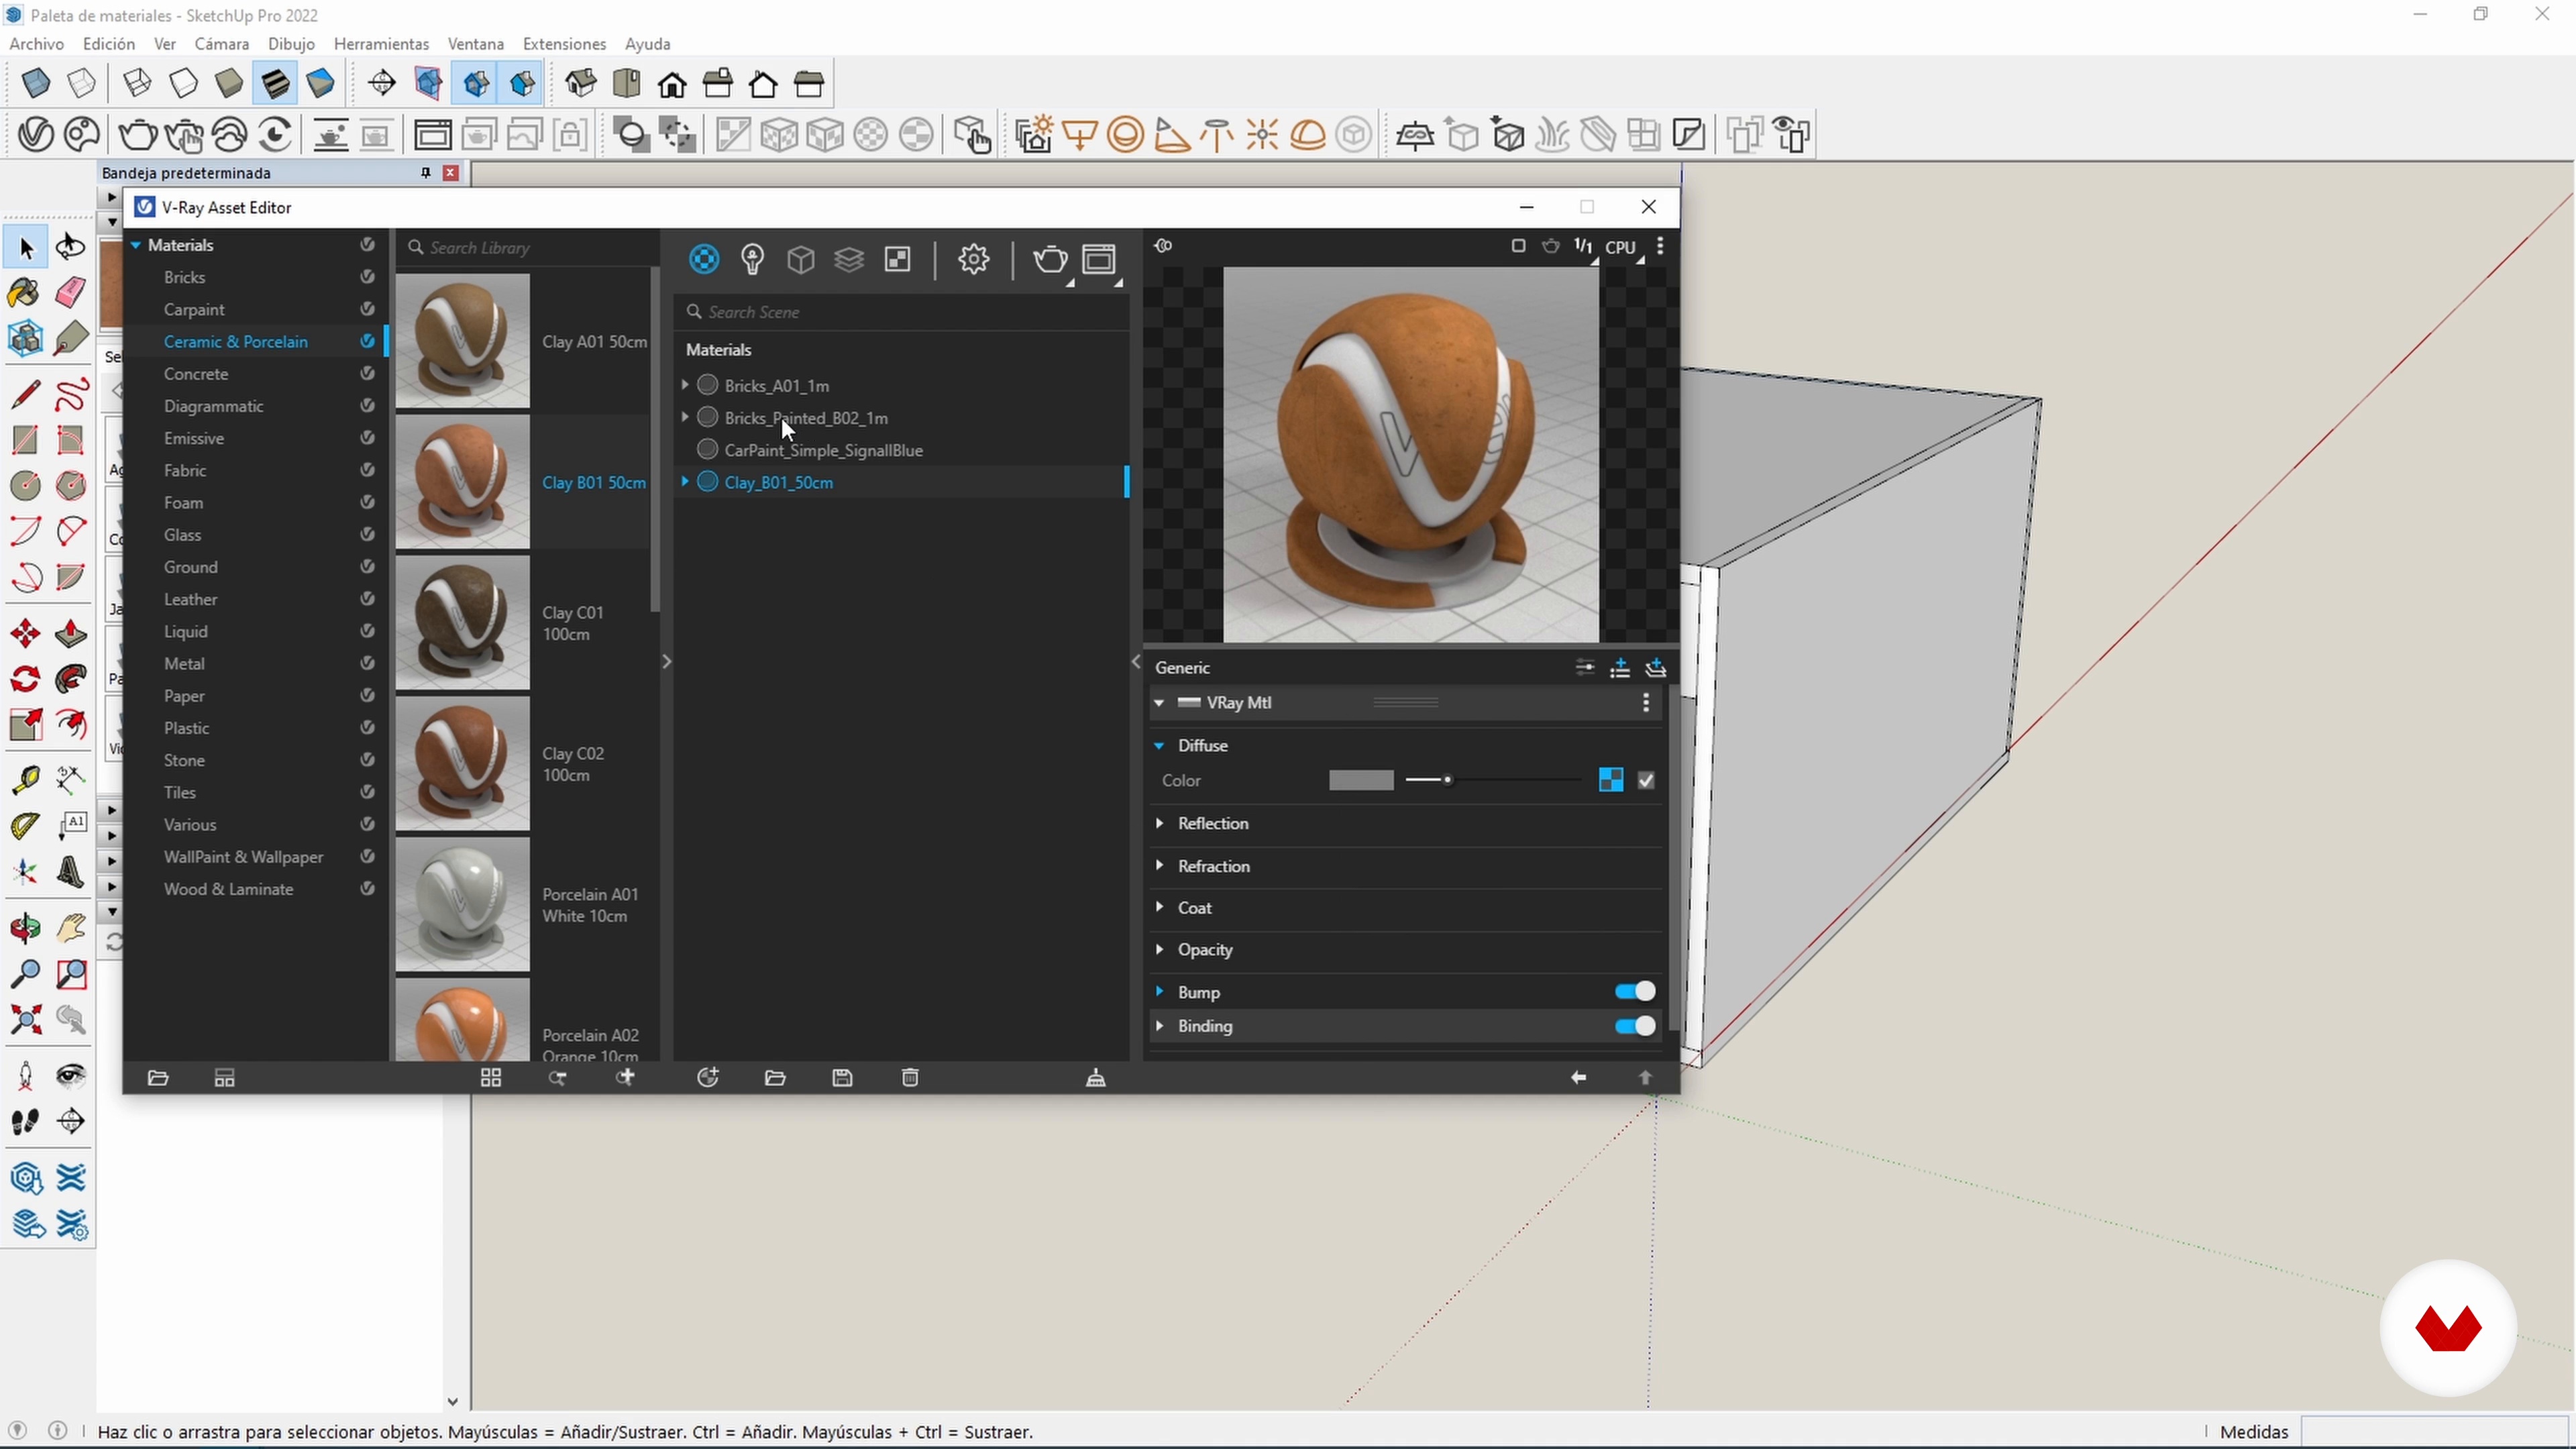Screen dimensions: 2576x1449
Task: Open the Lights tab lightbulb icon
Action: [752, 260]
